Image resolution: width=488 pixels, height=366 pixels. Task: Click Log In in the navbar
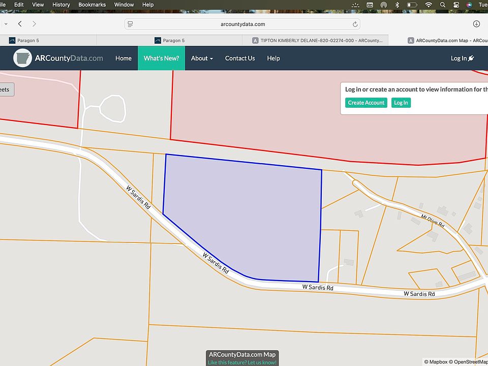pos(462,58)
